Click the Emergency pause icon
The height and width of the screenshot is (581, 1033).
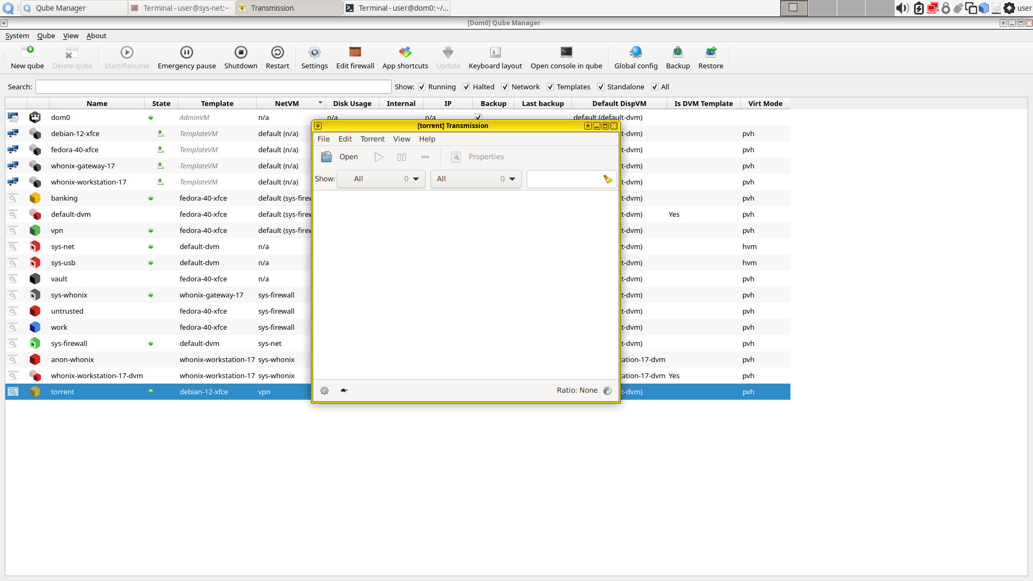(x=187, y=52)
